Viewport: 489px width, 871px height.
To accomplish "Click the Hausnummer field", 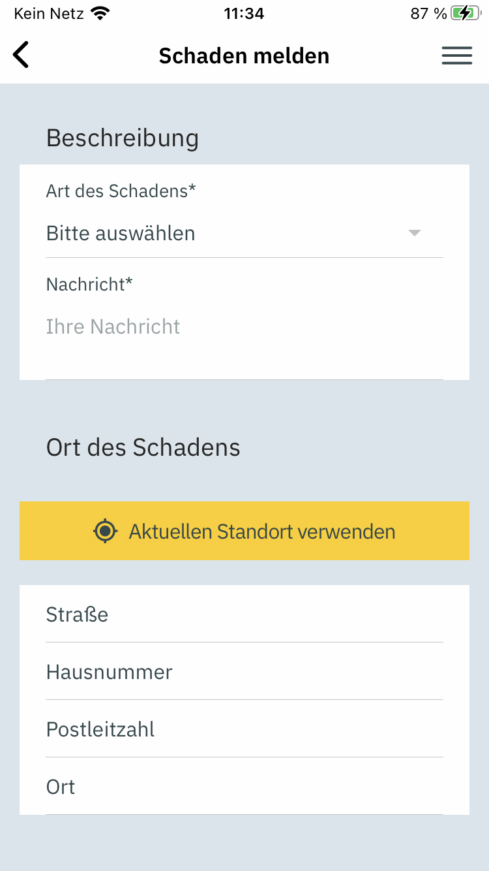I will pyautogui.click(x=244, y=672).
